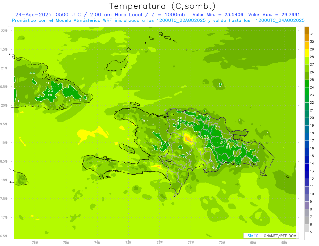
Task: Click the legend value 24
Action: pos(312,87)
